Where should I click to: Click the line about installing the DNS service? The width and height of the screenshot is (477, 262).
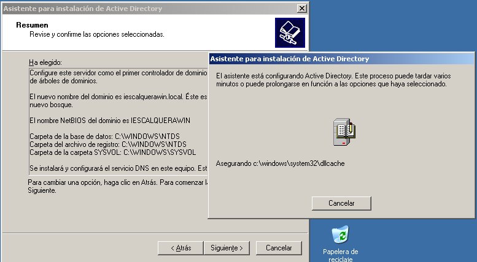(x=118, y=168)
